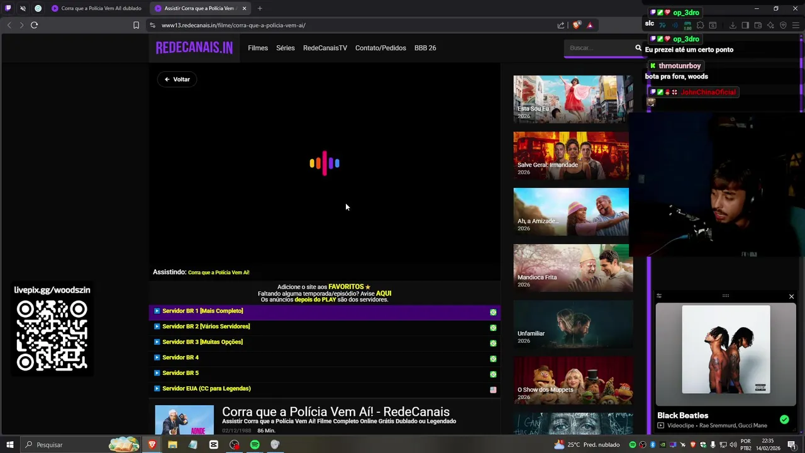Viewport: 805px width, 453px height.
Task: Open 'Esta Sou Eu' movie thumbnail
Action: pos(573,99)
